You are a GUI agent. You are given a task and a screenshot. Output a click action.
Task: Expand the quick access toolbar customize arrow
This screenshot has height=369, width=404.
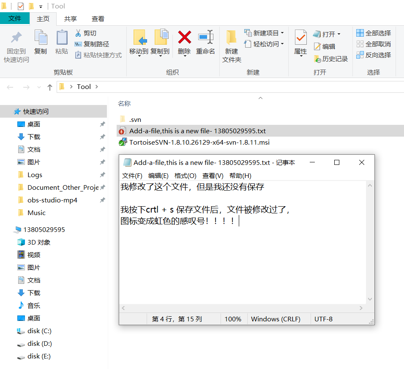41,6
